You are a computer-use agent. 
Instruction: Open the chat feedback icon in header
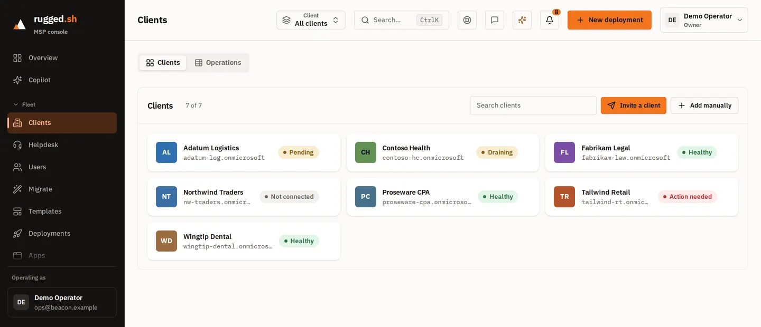point(495,20)
